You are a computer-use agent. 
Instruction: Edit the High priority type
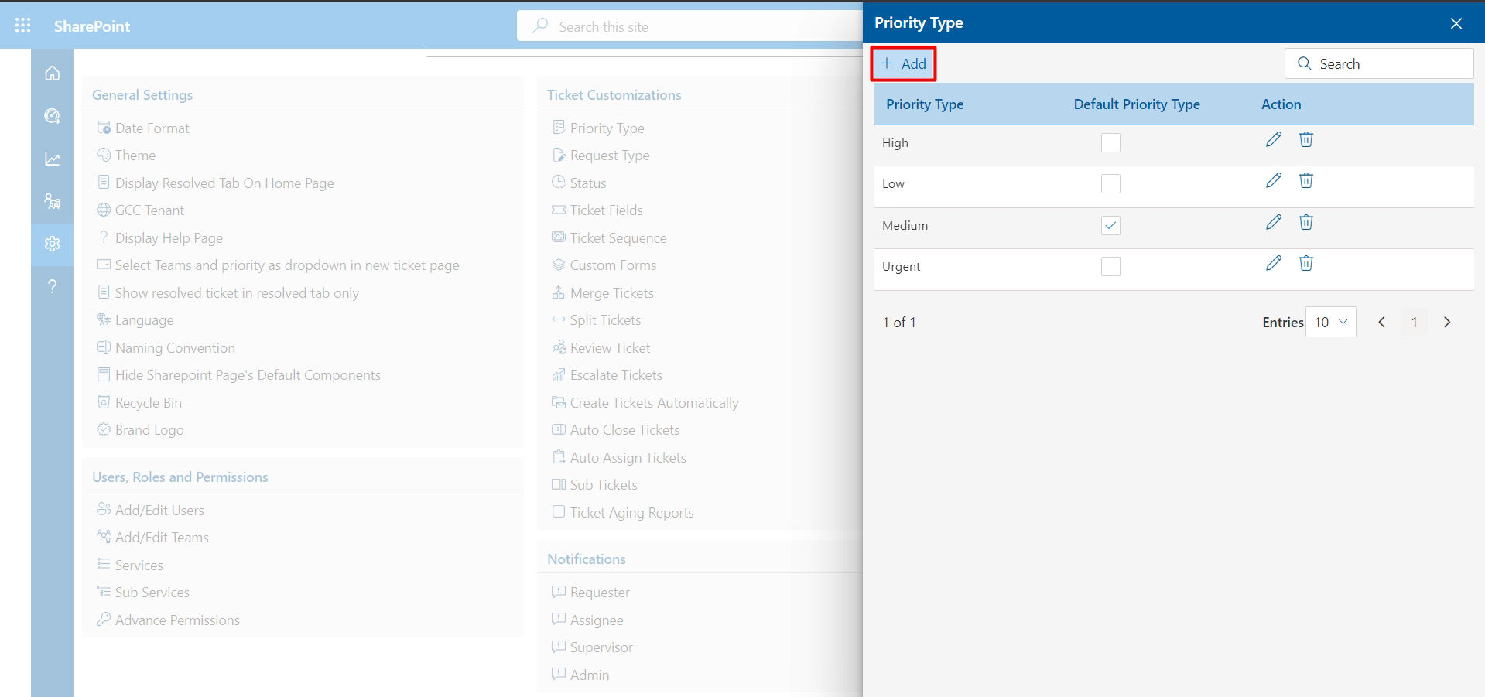1272,140
